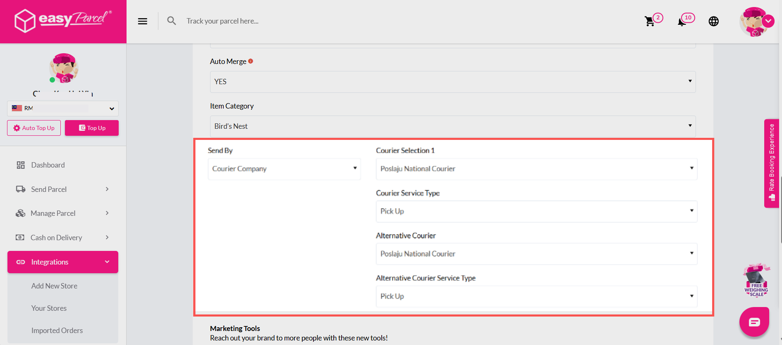Viewport: 782px width, 345px height.
Task: Open the Cash on Delivery menu
Action: click(x=63, y=237)
